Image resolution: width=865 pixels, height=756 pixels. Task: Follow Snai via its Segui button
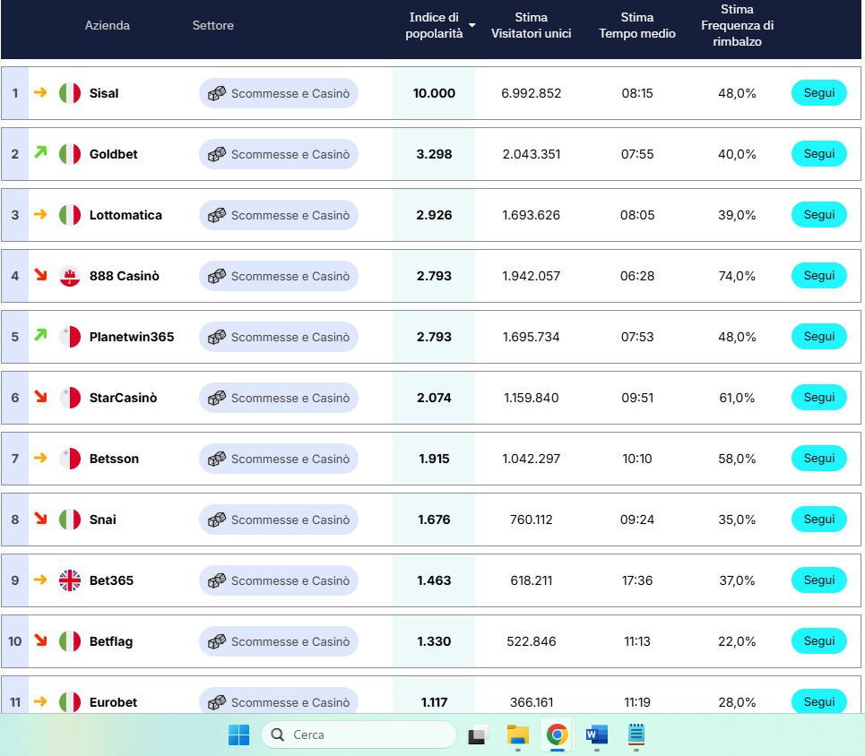click(x=819, y=520)
